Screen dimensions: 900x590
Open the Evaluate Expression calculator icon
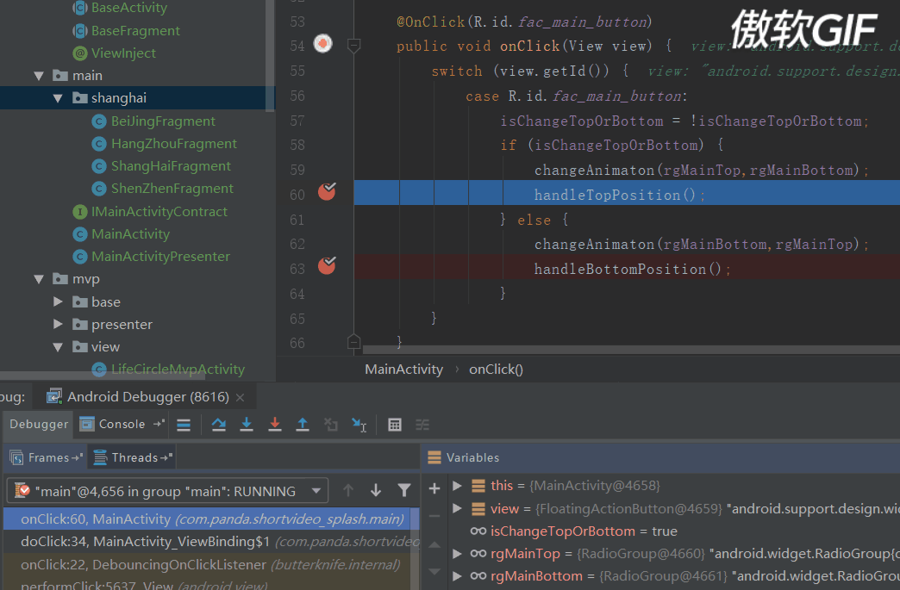[395, 424]
